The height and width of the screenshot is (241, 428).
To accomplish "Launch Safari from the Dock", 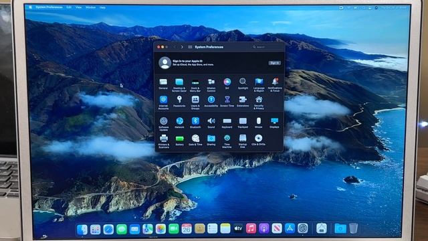I will (108, 229).
